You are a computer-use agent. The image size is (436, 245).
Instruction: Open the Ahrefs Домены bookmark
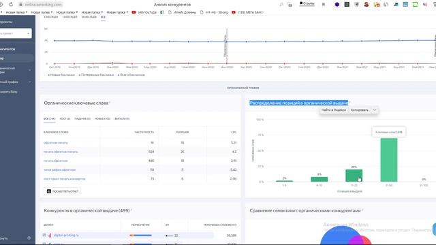(x=182, y=12)
